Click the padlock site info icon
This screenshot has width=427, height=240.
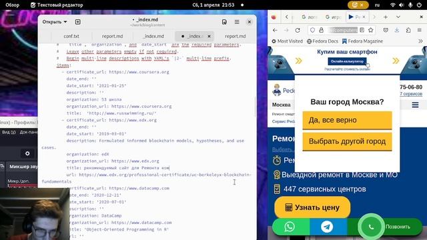(x=322, y=30)
